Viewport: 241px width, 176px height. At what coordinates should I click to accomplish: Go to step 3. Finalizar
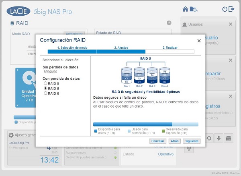click(170, 48)
